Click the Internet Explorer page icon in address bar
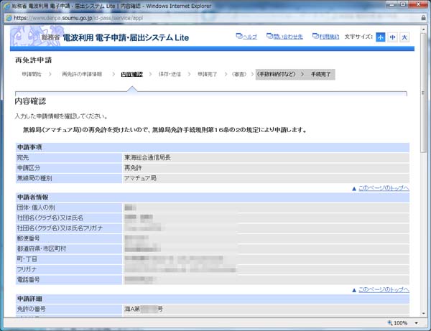This screenshot has width=431, height=331. [9, 18]
